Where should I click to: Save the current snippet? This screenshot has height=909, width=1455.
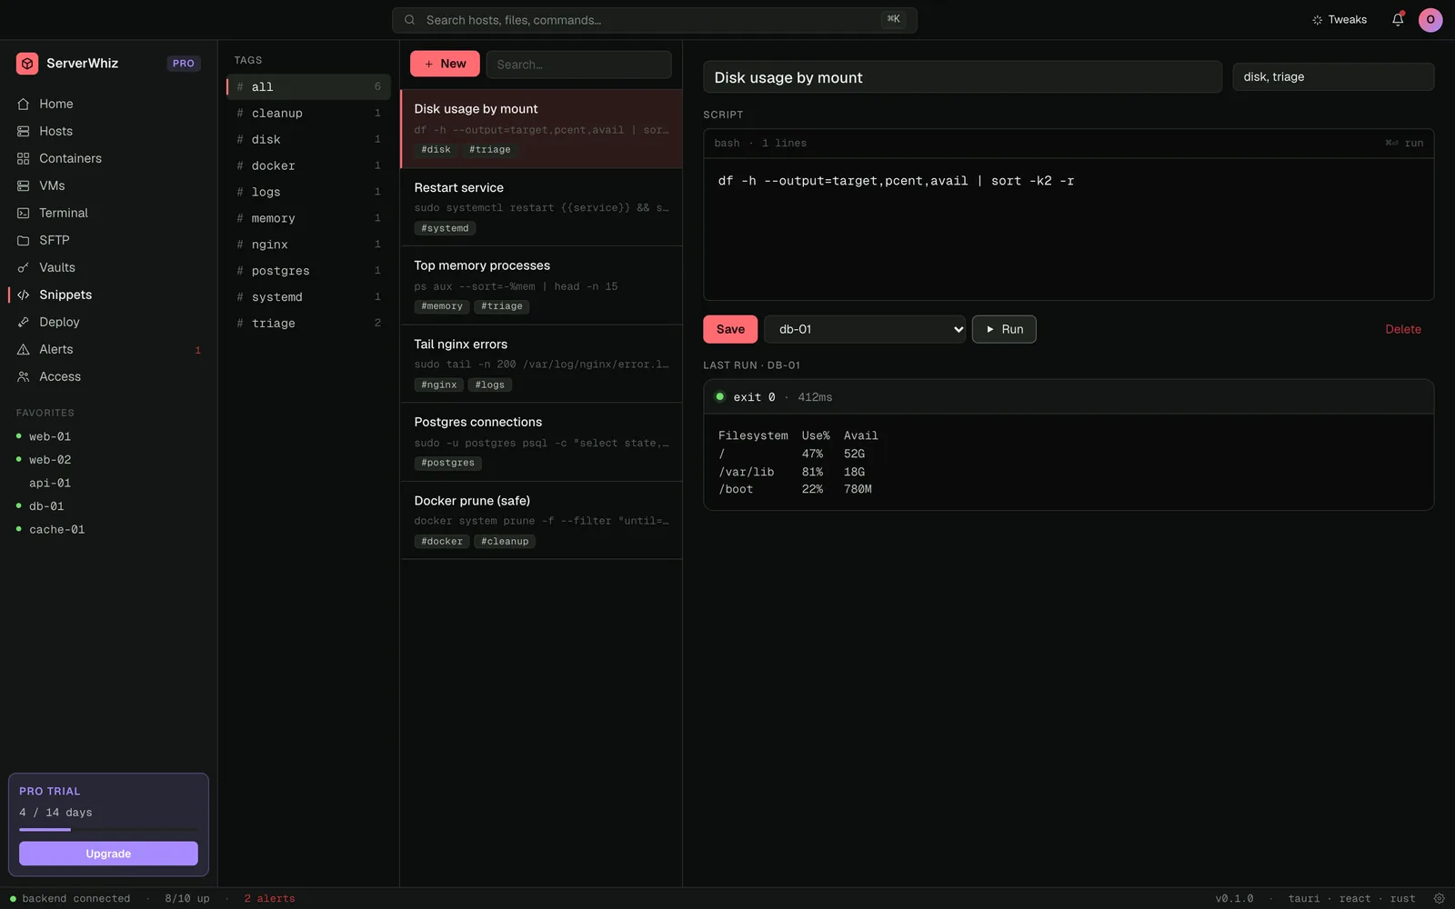coord(730,329)
